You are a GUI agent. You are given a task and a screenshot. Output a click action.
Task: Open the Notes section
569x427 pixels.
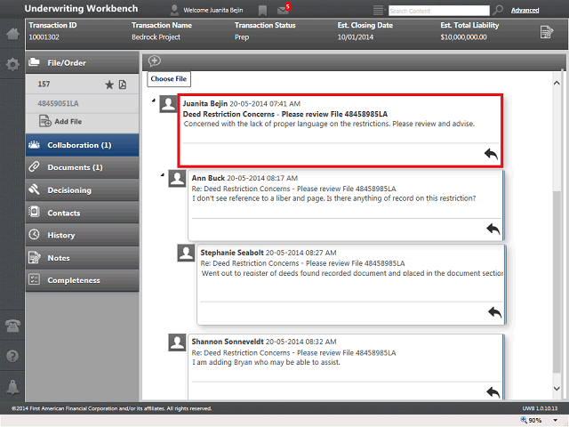click(x=83, y=258)
